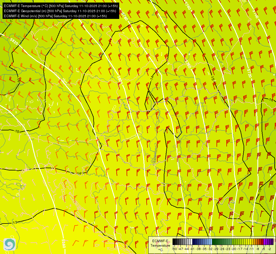The image size is (276, 254).
Task: Click the yellow -14 colorbar swatch
Action: pos(247,242)
